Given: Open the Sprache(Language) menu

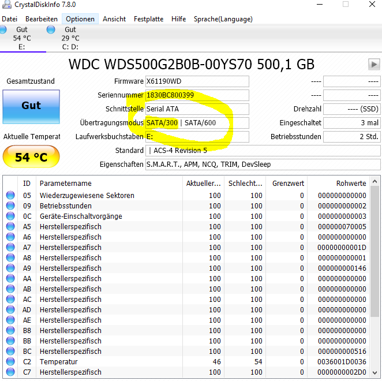Looking at the screenshot, I should pos(223,19).
